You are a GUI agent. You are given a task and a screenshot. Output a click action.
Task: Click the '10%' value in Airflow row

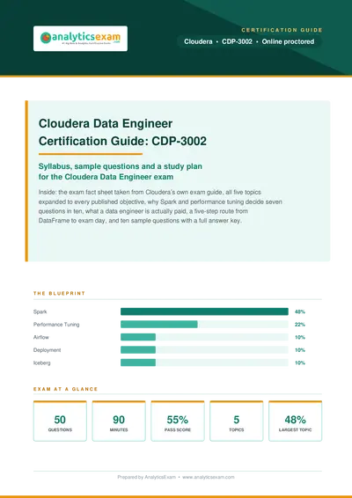click(300, 337)
